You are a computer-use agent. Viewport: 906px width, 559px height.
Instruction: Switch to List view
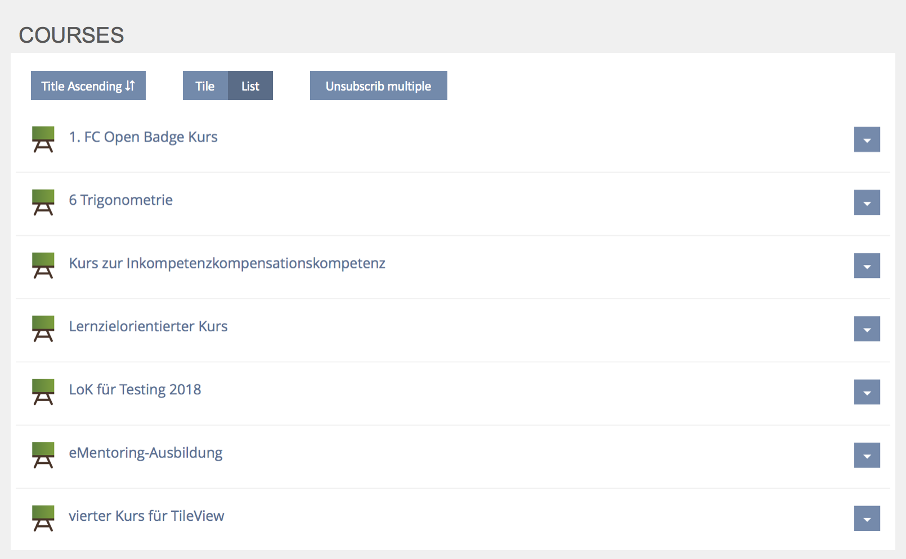tap(250, 86)
